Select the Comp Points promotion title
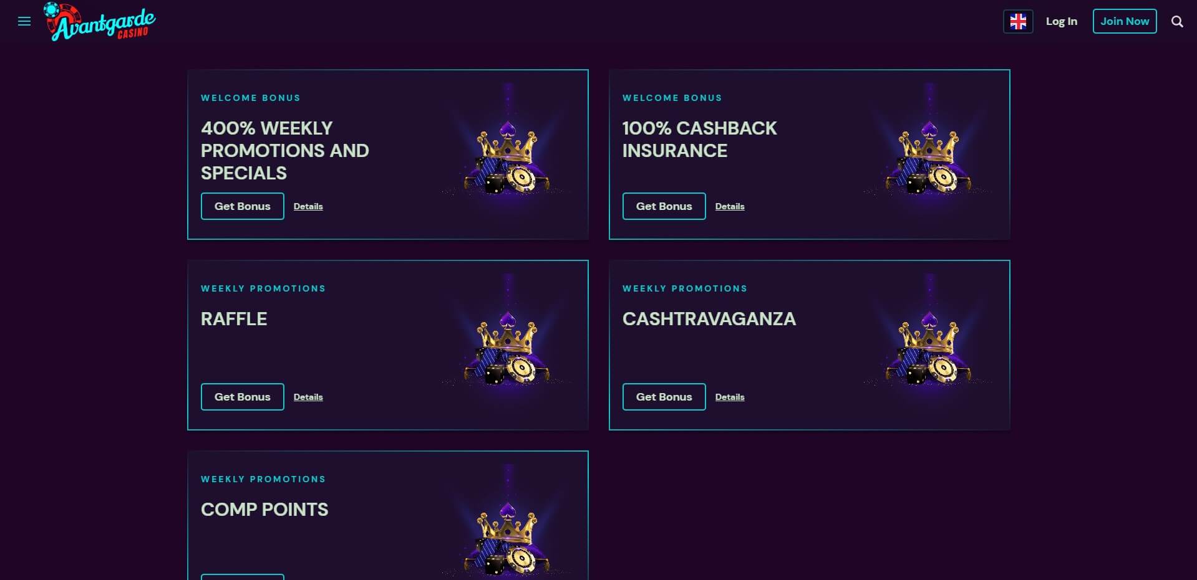 pos(264,510)
